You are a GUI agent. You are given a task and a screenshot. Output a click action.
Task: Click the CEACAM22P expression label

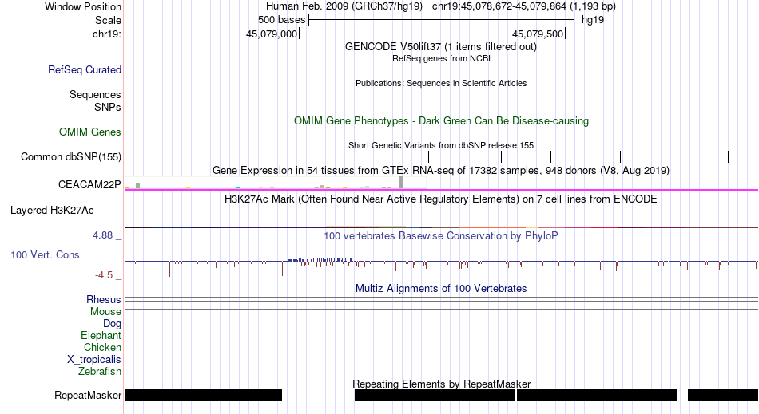pyautogui.click(x=89, y=184)
